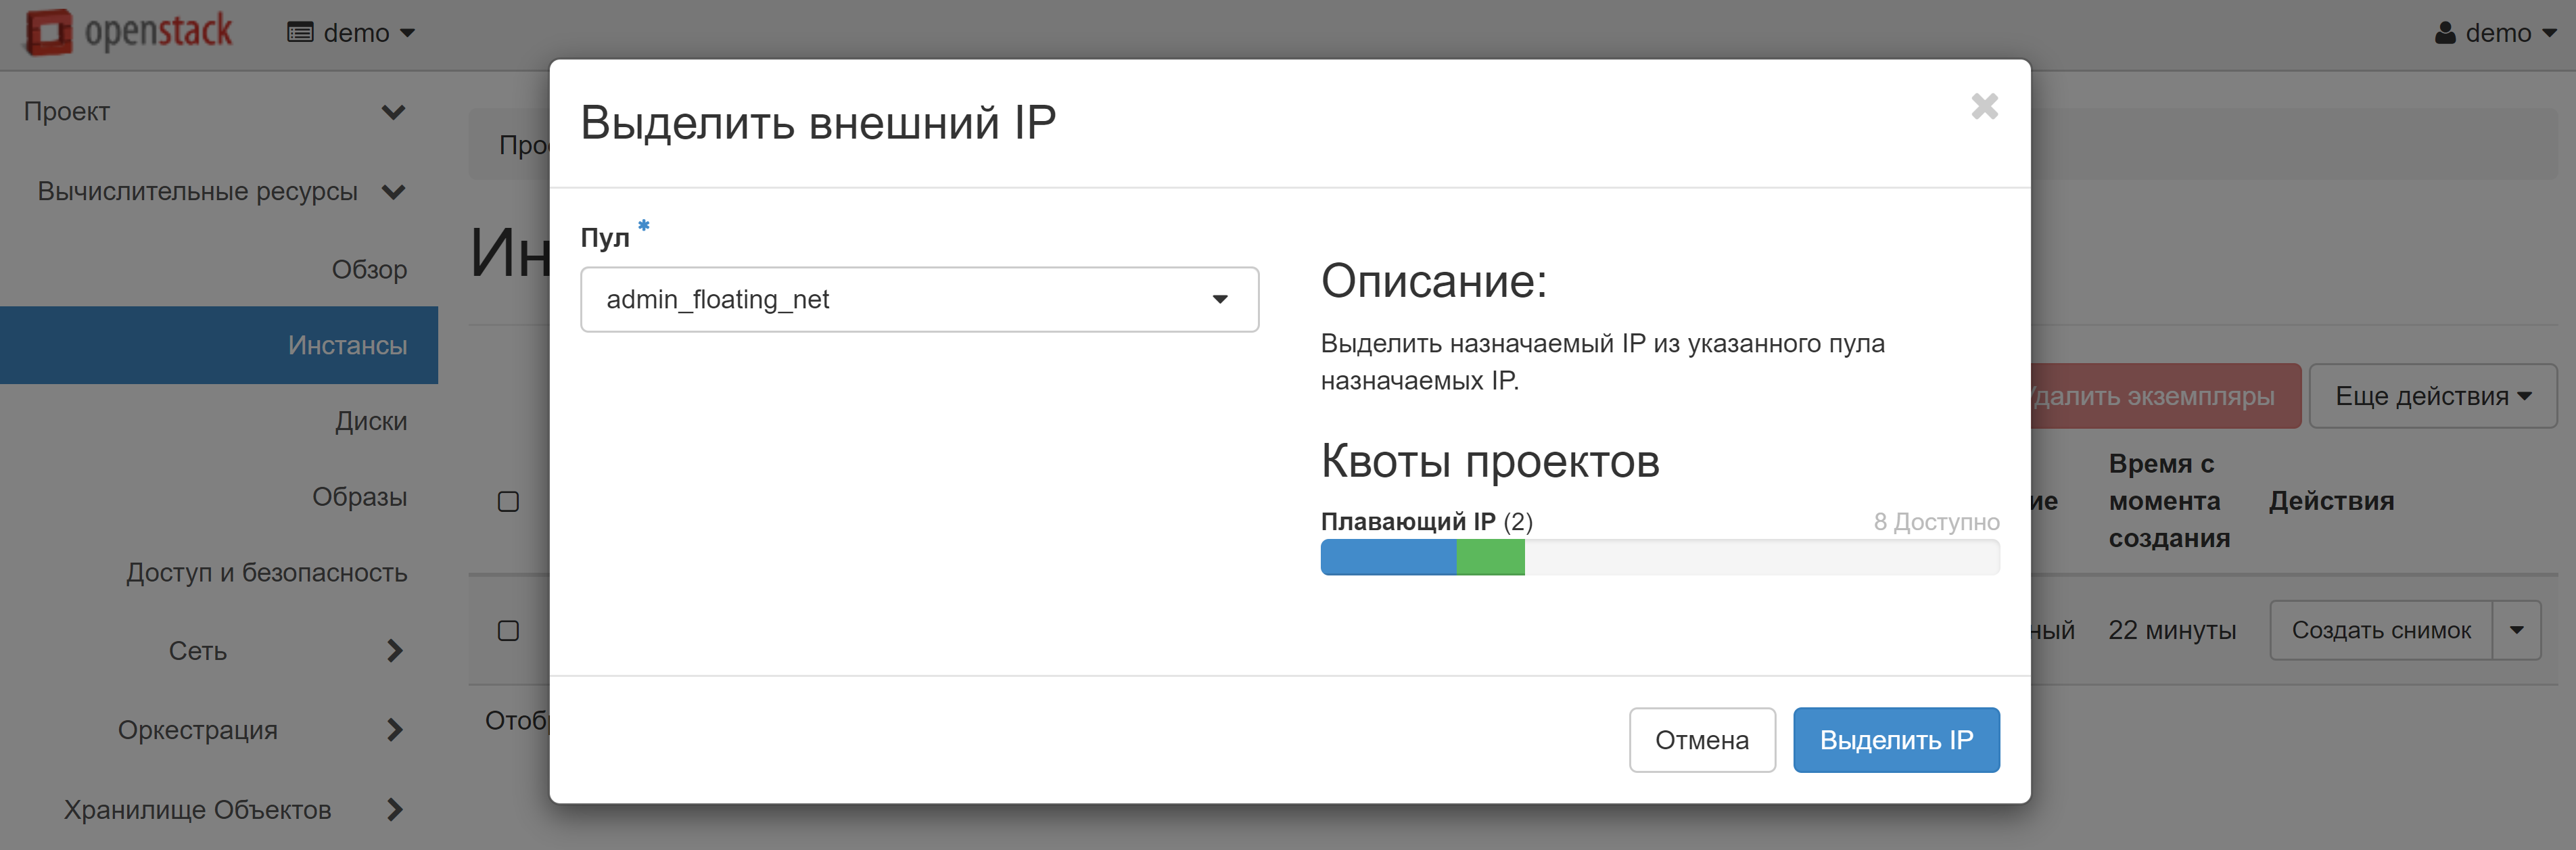This screenshot has width=2576, height=850.
Task: Click the 8 Доступно quota text
Action: click(1936, 522)
